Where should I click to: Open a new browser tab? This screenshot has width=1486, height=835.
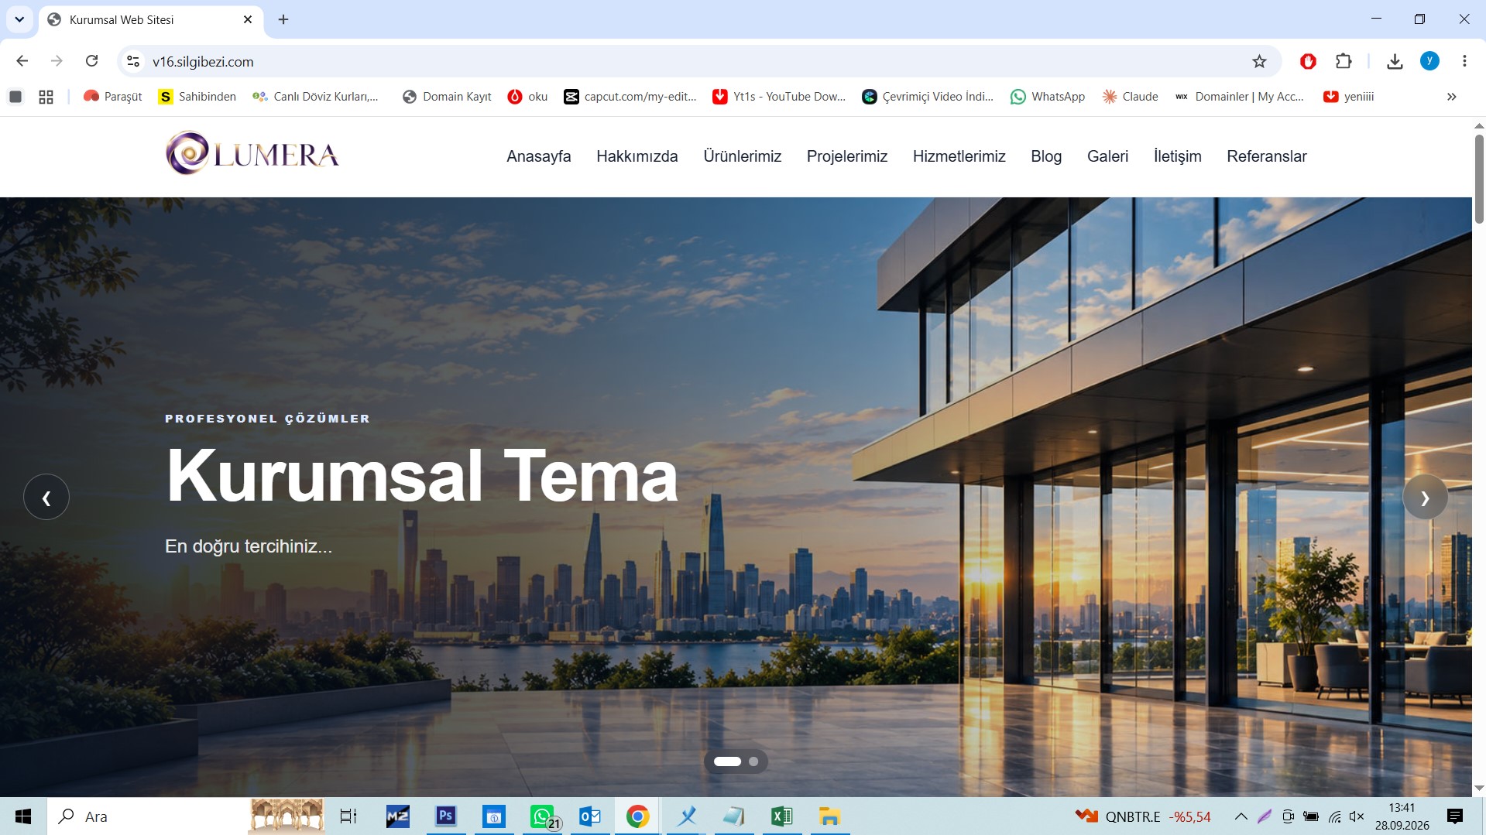click(x=283, y=19)
